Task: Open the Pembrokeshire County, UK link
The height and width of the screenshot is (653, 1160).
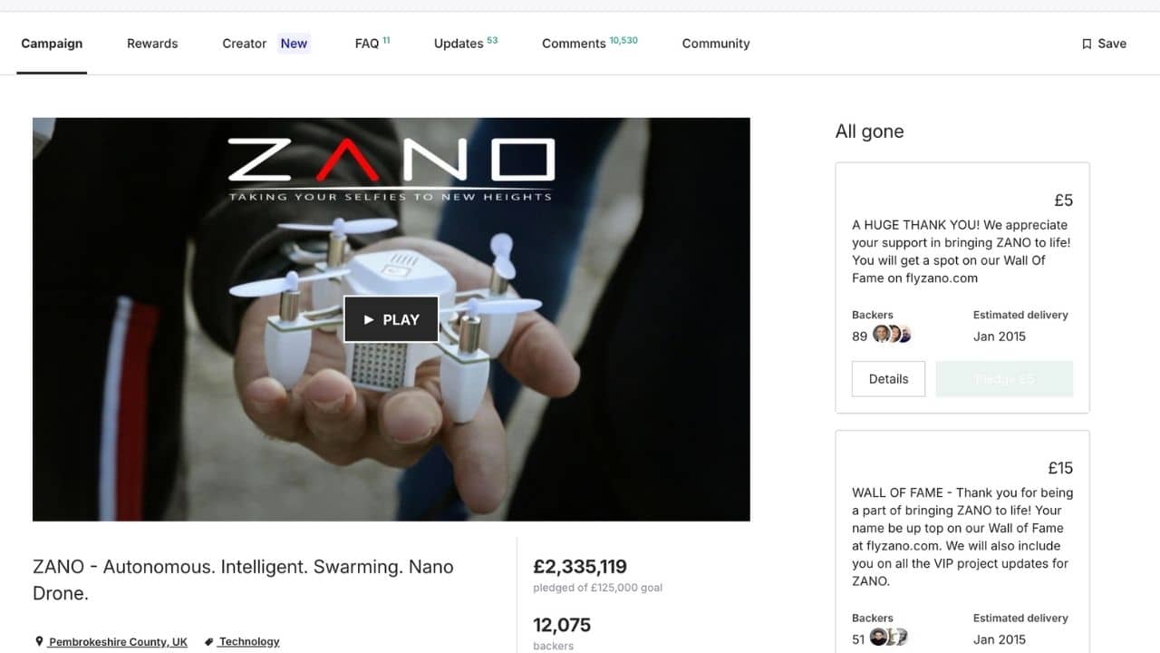Action: coord(118,641)
